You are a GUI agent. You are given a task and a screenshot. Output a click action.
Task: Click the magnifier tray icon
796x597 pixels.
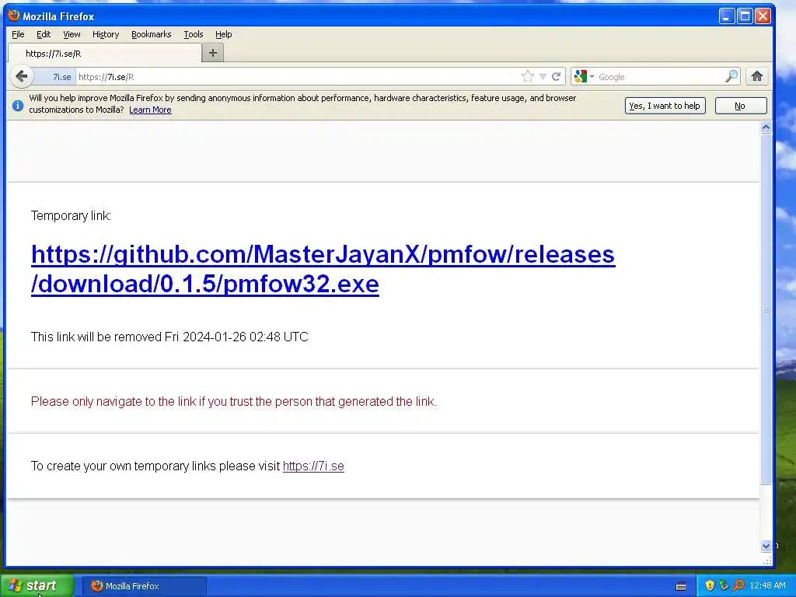point(738,586)
